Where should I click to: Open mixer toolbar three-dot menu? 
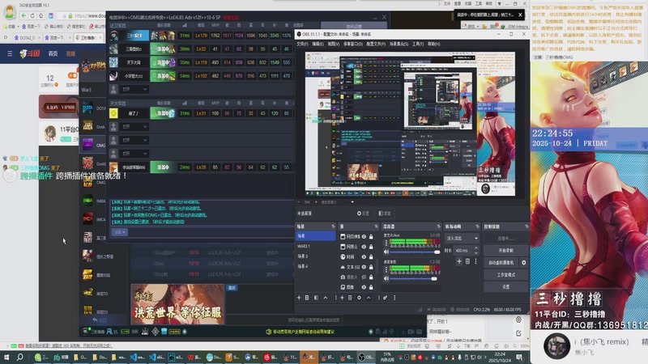pos(394,298)
